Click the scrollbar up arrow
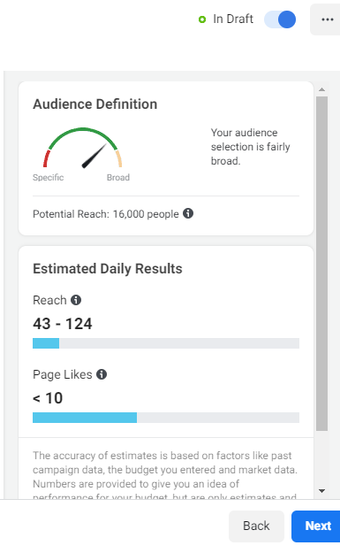 (321, 89)
